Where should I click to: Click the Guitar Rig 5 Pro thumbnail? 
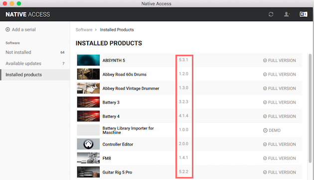click(88, 172)
